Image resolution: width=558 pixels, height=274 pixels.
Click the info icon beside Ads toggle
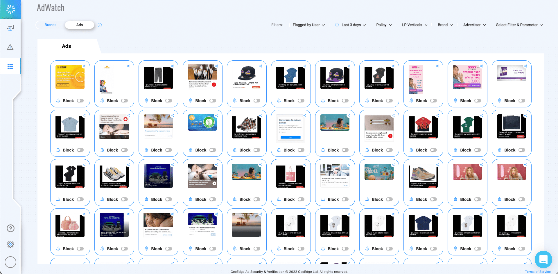(100, 25)
